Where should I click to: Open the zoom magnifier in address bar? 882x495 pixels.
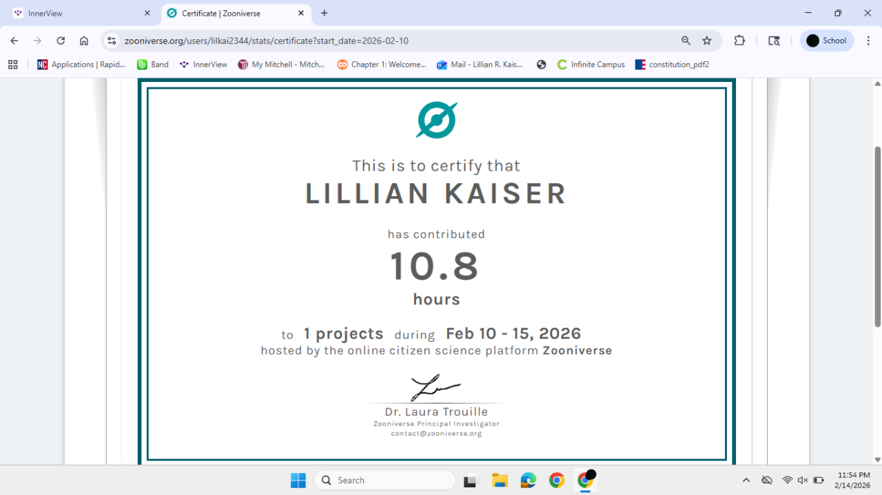point(686,41)
